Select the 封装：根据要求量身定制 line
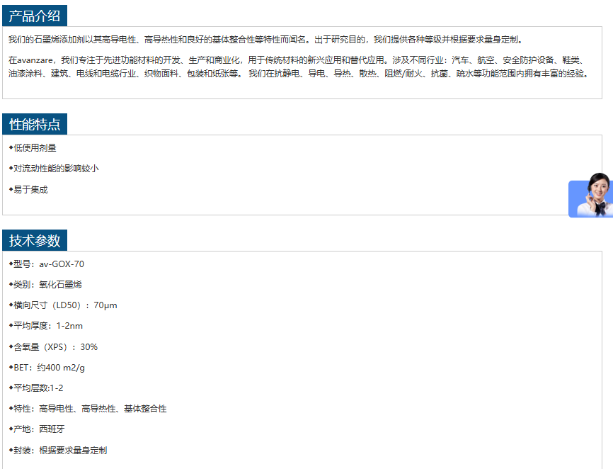613x469 pixels. (59, 451)
